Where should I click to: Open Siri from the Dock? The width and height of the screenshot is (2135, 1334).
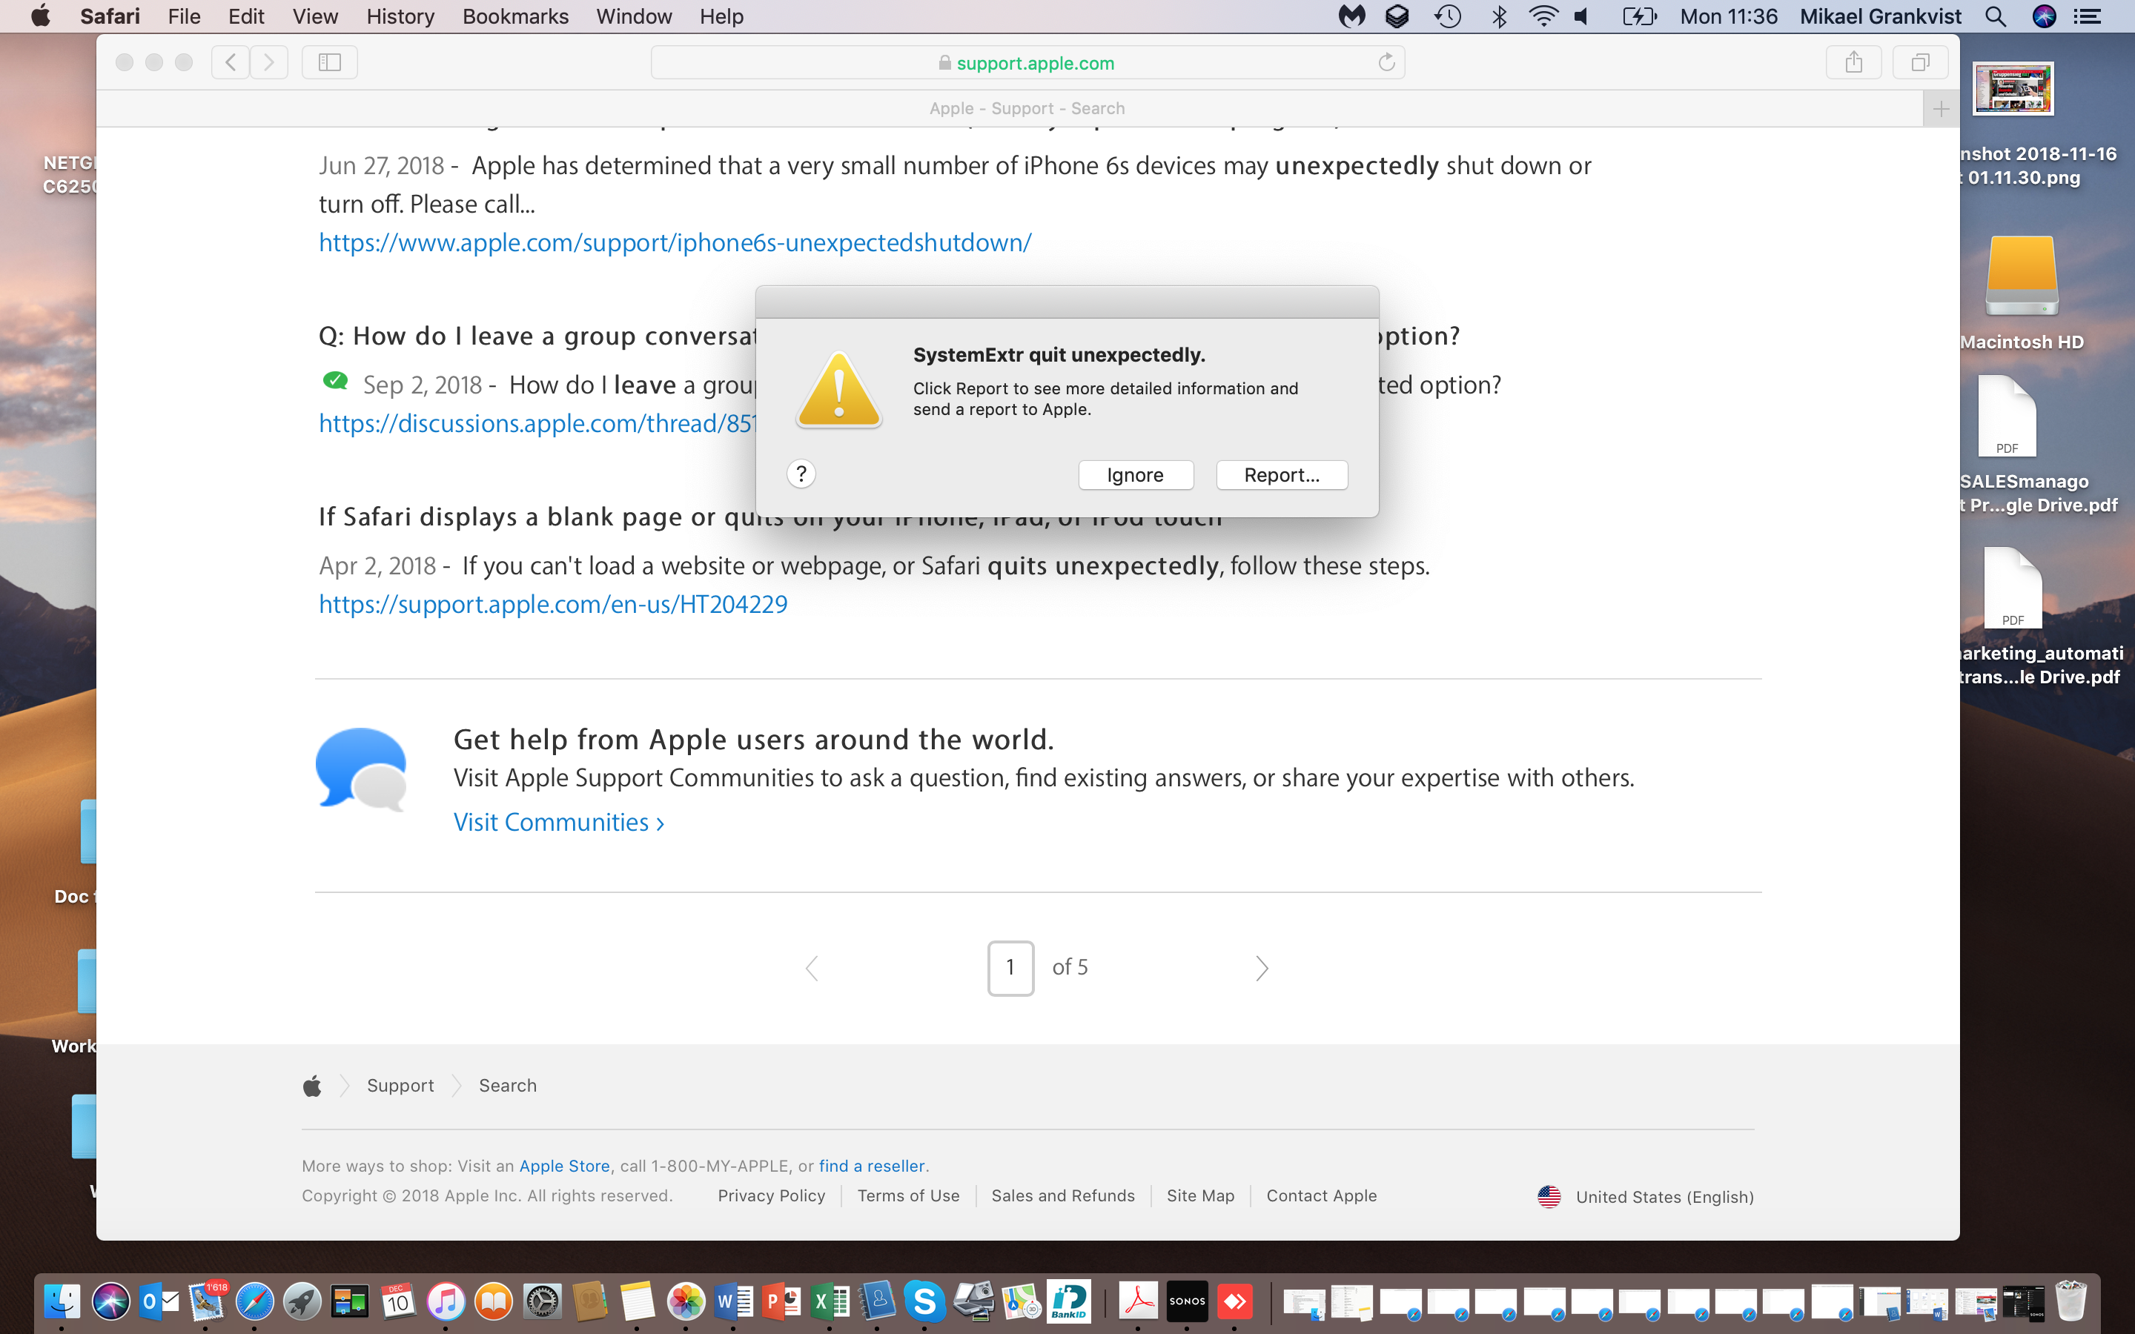[x=110, y=1301]
